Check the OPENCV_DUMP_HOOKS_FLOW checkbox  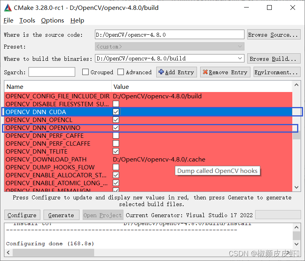[x=116, y=167]
